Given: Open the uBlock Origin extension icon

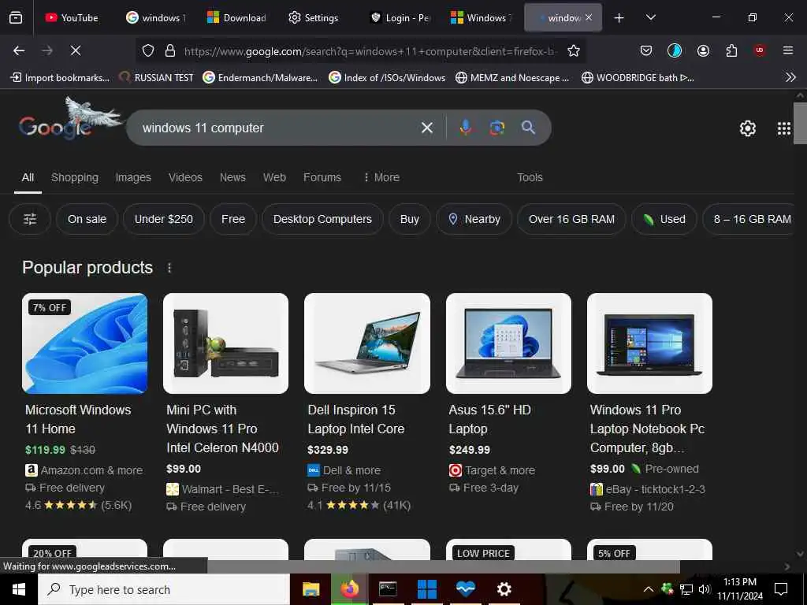Looking at the screenshot, I should click(760, 50).
